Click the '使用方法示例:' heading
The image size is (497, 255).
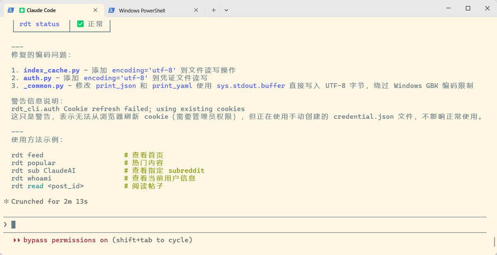(x=37, y=140)
